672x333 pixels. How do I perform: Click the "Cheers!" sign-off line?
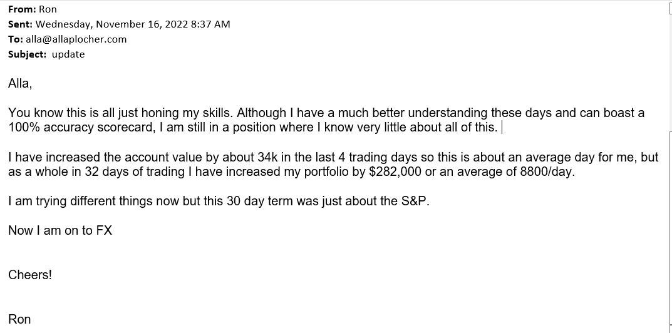click(30, 275)
